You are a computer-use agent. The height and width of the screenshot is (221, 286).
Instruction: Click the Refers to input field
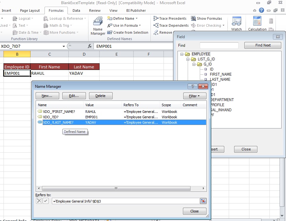(125, 201)
